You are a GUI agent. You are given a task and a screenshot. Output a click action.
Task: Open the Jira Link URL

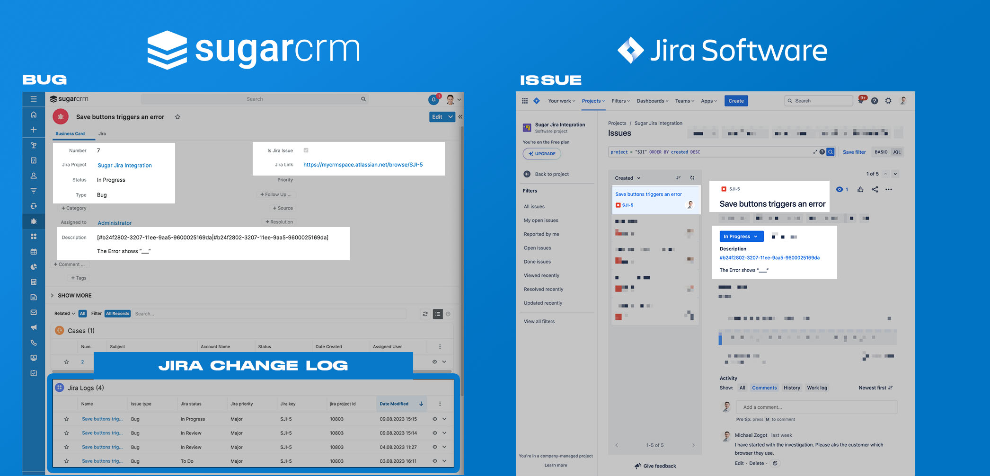coord(363,165)
